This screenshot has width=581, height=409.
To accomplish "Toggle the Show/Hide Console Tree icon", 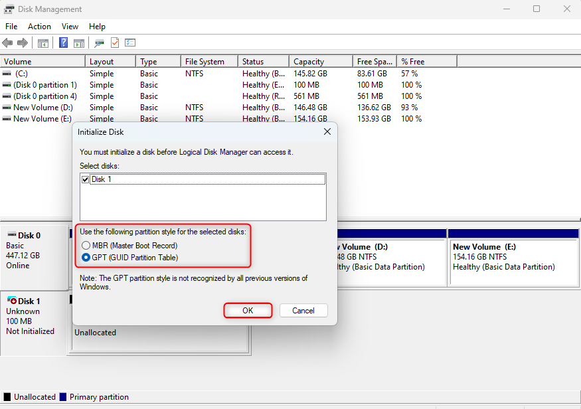I will [x=43, y=43].
